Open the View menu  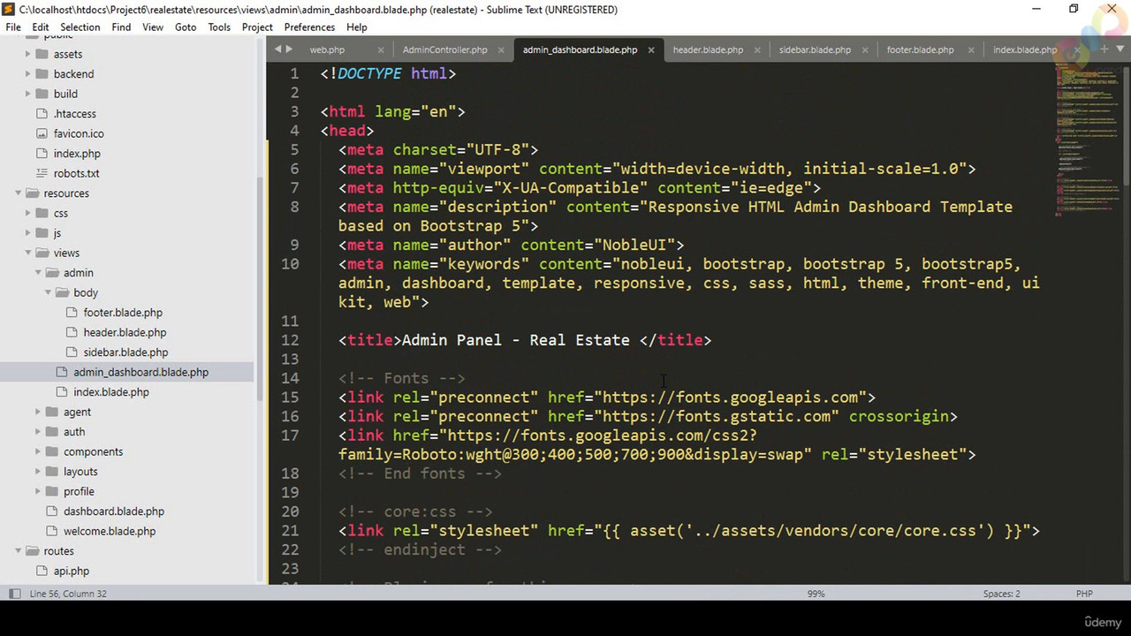153,27
